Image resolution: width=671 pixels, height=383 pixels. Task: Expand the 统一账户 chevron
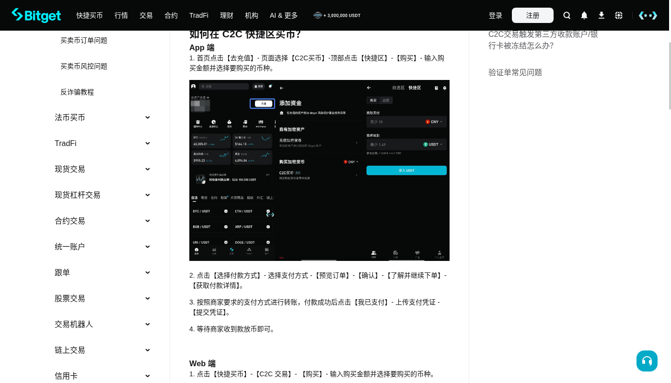(148, 247)
